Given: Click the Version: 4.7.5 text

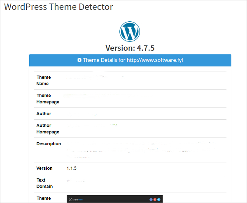Looking at the screenshot, I should (x=130, y=48).
